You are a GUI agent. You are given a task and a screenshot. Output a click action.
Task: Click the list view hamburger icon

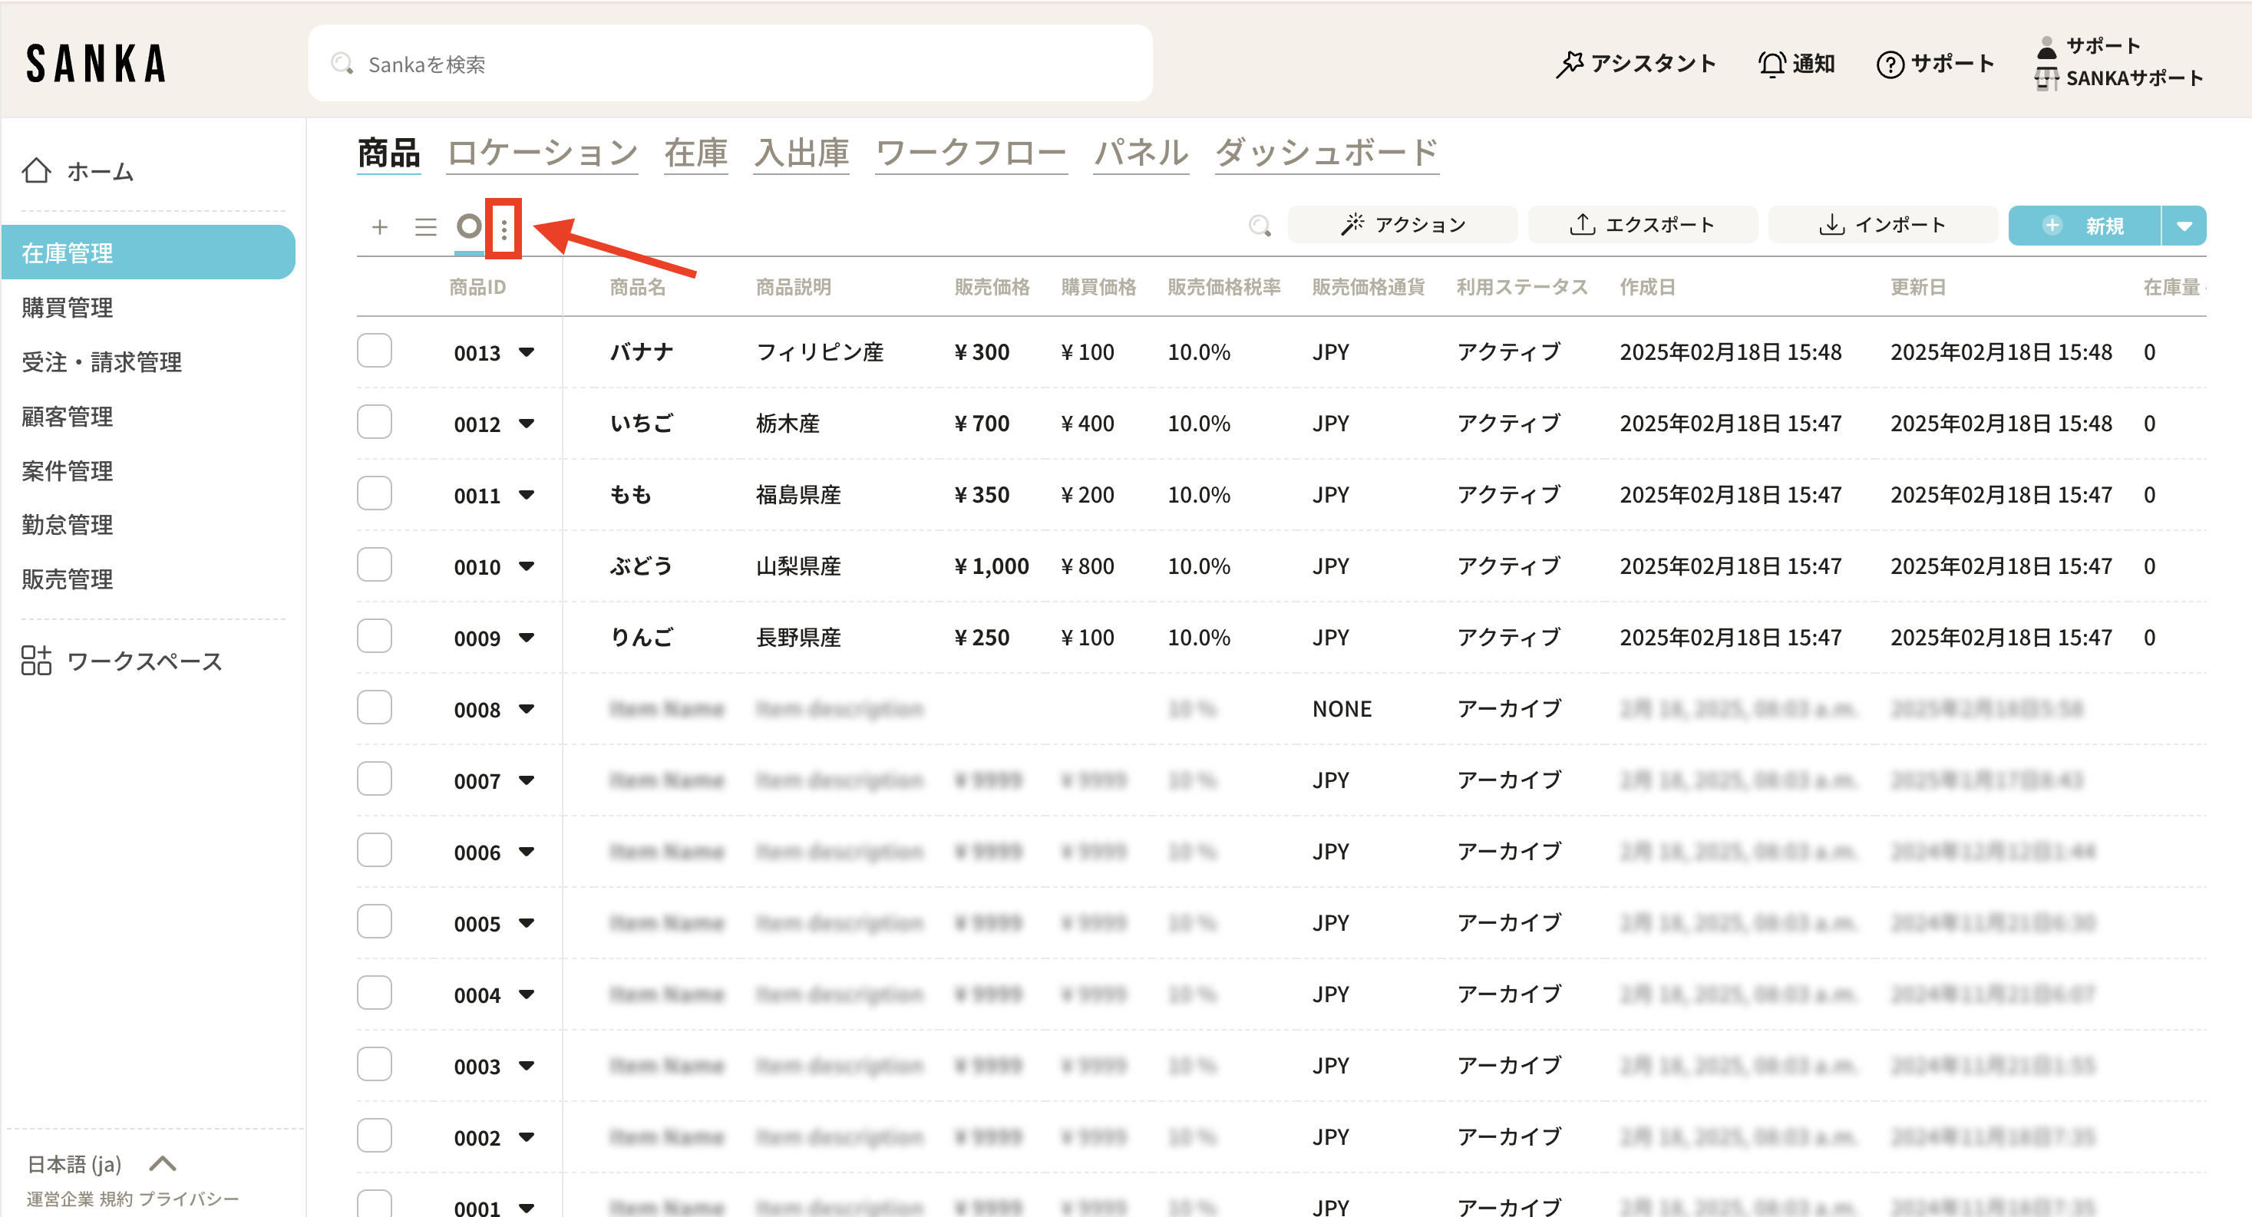click(426, 227)
